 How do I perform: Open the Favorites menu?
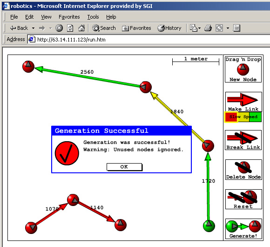tap(69, 17)
